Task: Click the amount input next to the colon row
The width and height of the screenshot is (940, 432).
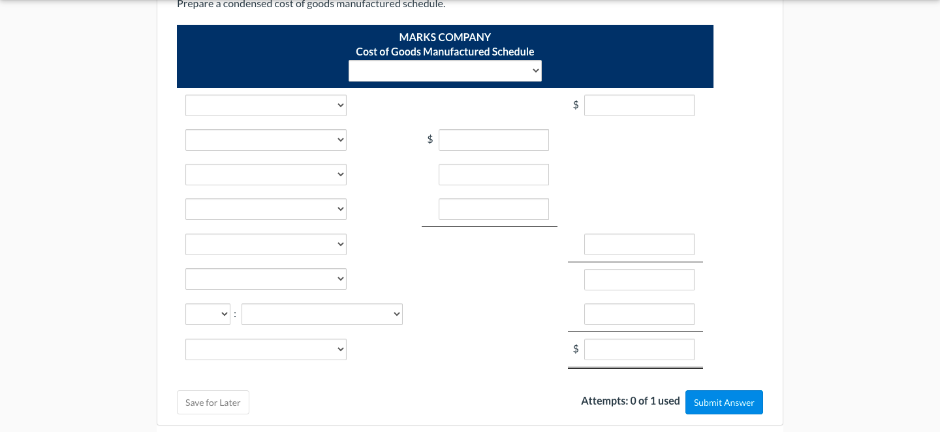Action: 639,314
